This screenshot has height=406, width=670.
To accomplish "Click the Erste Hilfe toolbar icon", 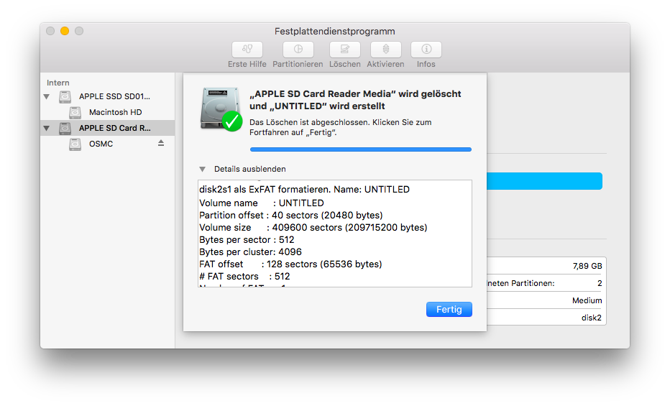I will coord(247,50).
